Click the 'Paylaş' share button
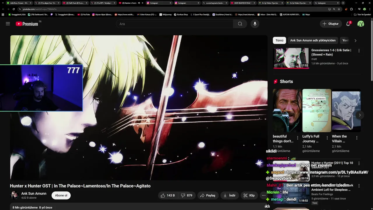This screenshot has width=373, height=210. [208, 195]
